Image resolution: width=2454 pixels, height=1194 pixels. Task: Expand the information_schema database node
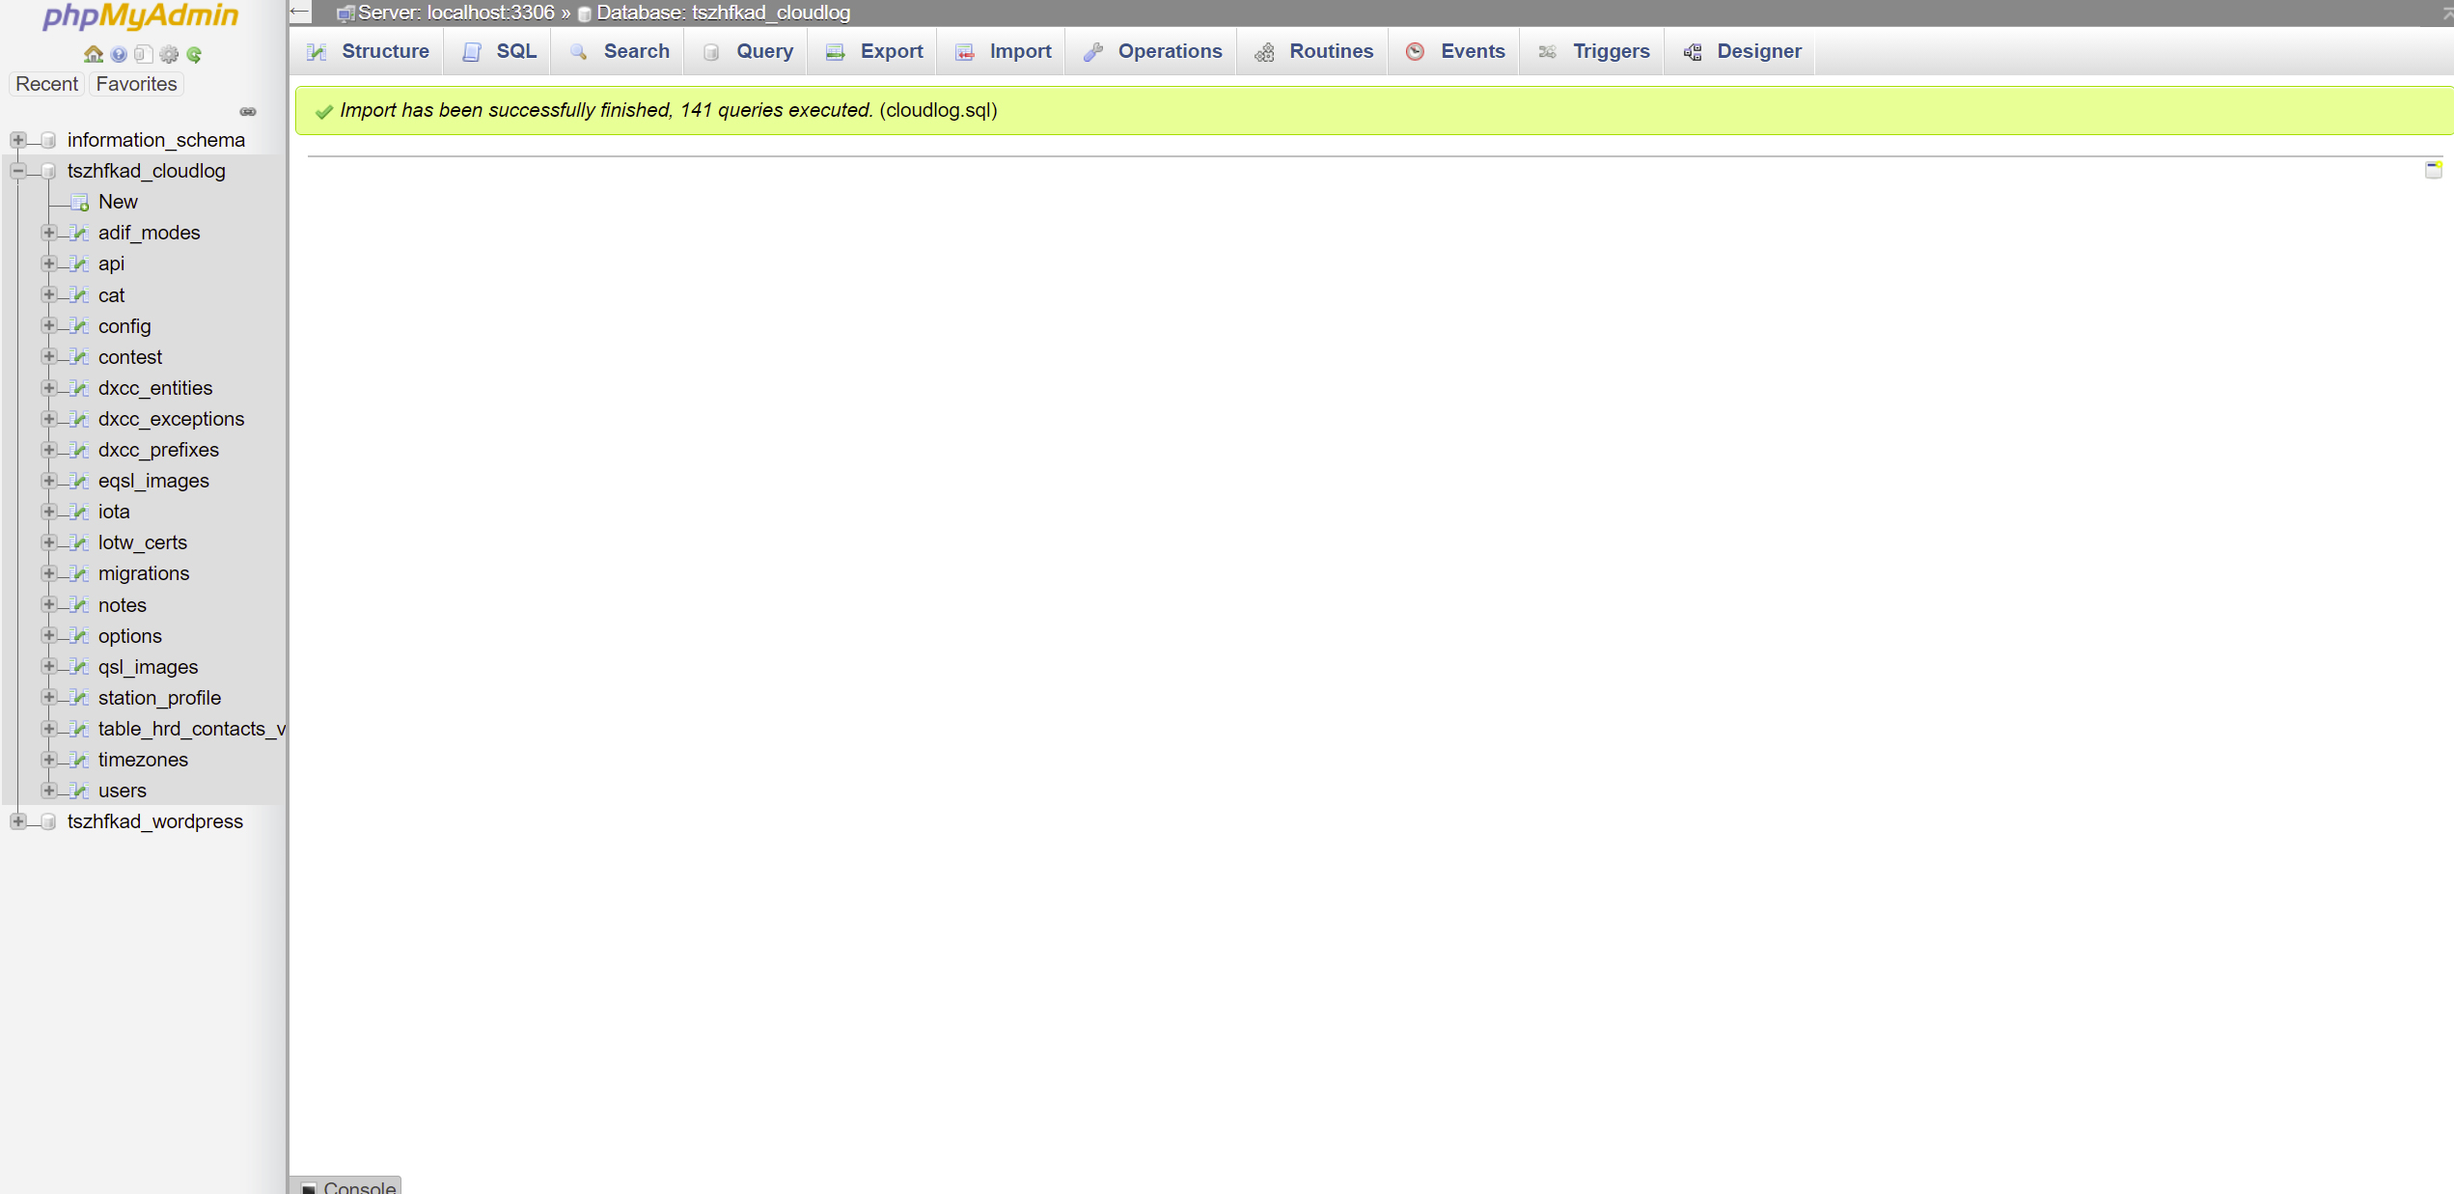pyautogui.click(x=17, y=140)
